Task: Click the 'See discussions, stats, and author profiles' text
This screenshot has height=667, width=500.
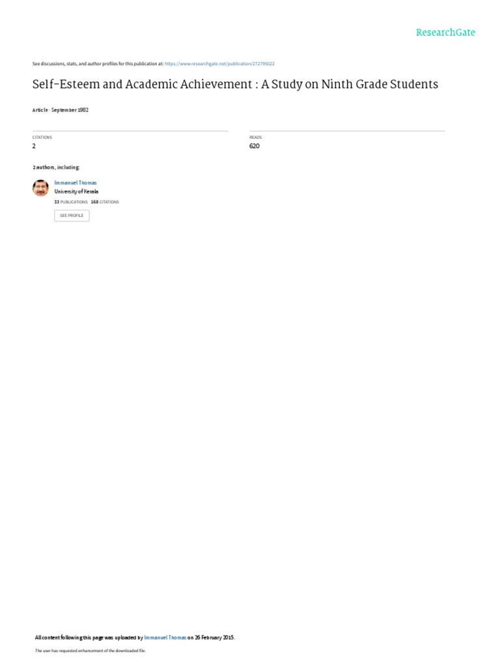Action: coord(98,64)
